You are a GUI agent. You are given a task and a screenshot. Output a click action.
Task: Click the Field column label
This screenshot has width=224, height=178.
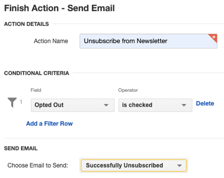[x=36, y=90]
